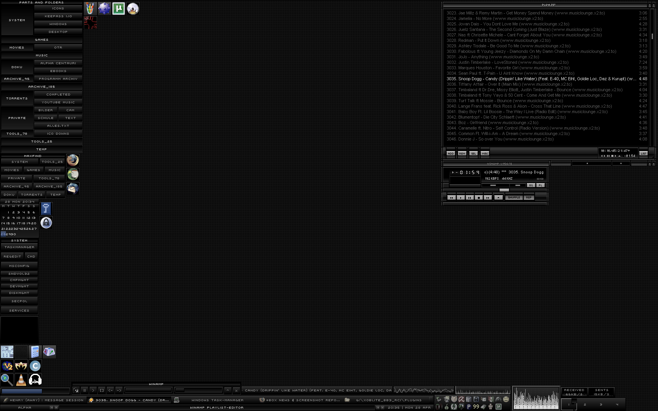Launch VLC media player cone icon
Image resolution: width=658 pixels, height=411 pixels.
coord(21,380)
